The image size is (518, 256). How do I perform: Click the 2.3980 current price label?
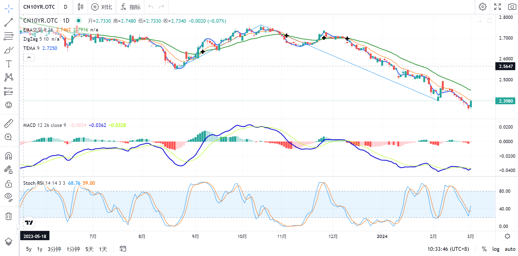pyautogui.click(x=506, y=101)
